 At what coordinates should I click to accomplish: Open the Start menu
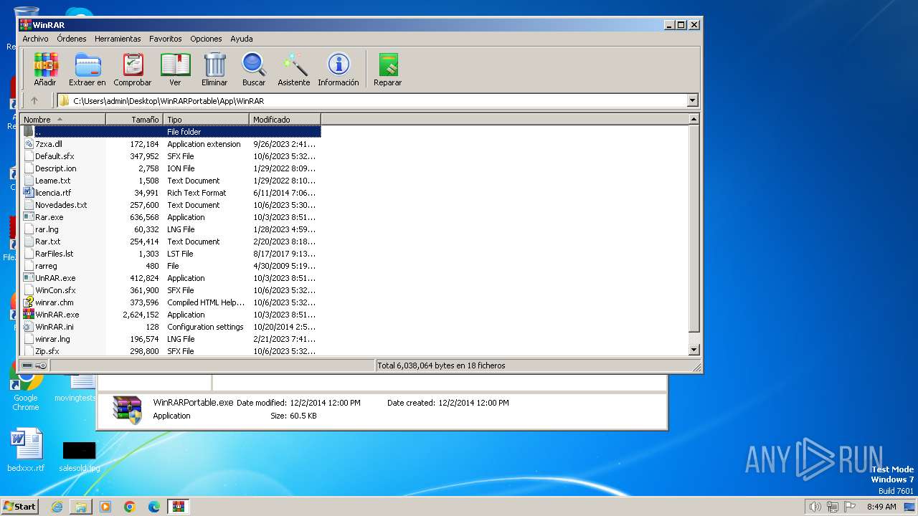pyautogui.click(x=19, y=507)
